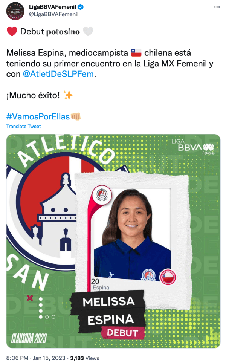Click the @LigaBBVAFemenil handle

point(53,14)
